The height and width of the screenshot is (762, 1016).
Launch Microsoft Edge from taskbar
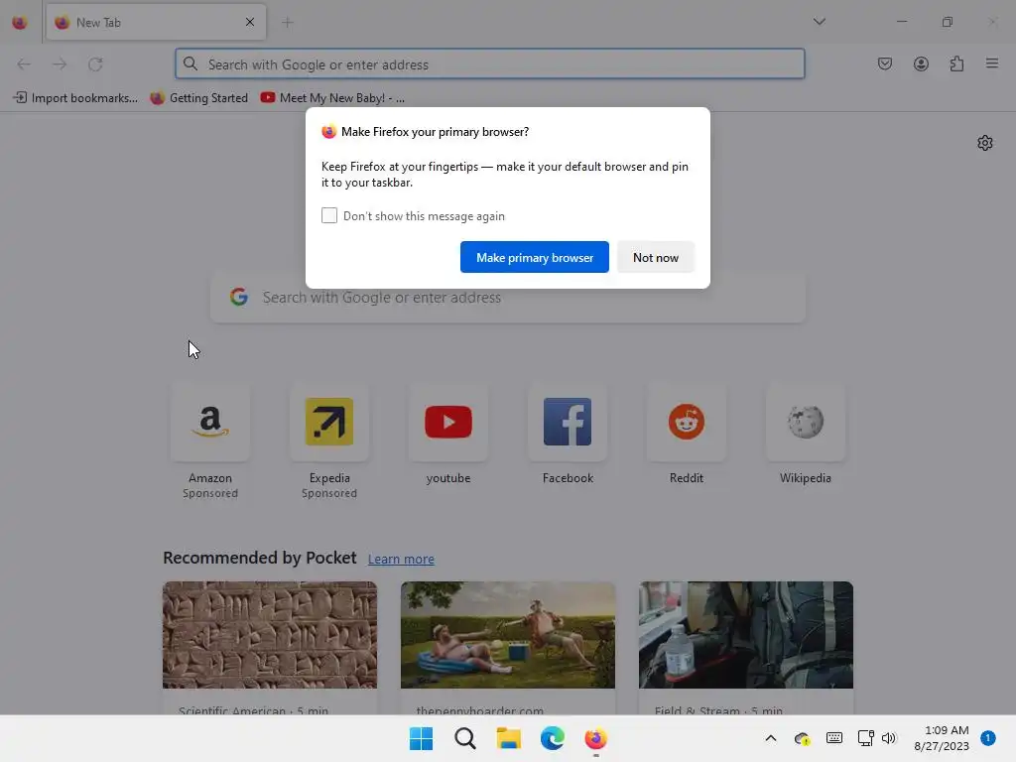[552, 738]
